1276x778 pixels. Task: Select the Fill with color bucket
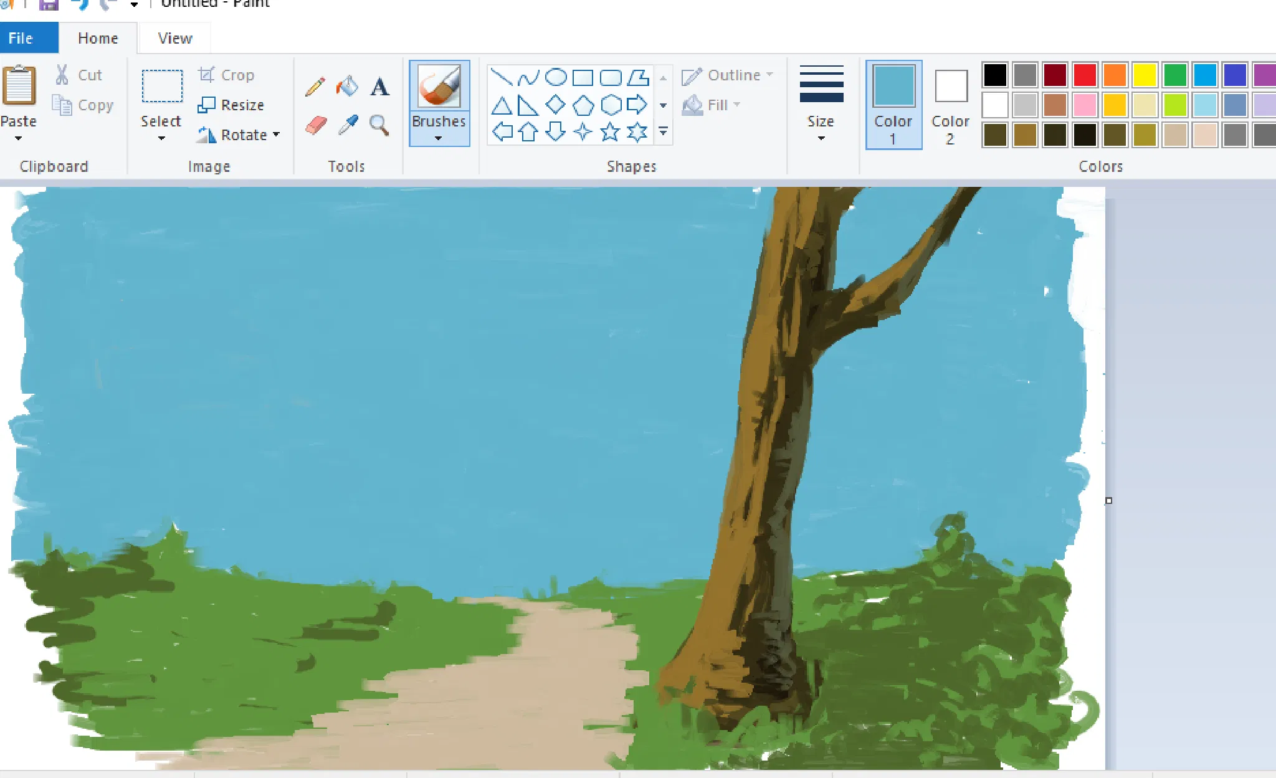347,87
